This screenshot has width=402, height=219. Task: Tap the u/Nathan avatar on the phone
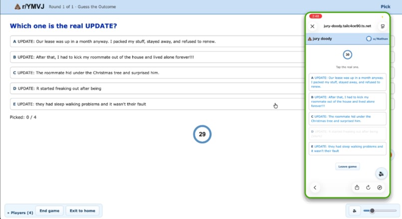coord(369,39)
